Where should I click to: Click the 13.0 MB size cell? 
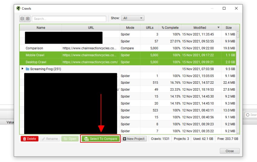tap(229, 110)
